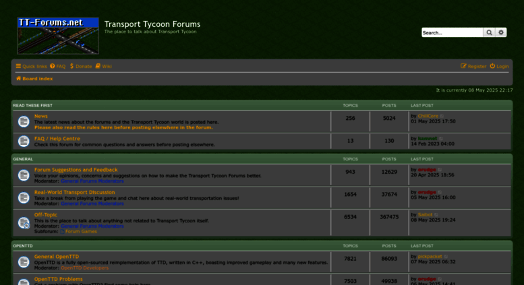
Task: Open pickpacket's profile link
Action: [430, 257]
